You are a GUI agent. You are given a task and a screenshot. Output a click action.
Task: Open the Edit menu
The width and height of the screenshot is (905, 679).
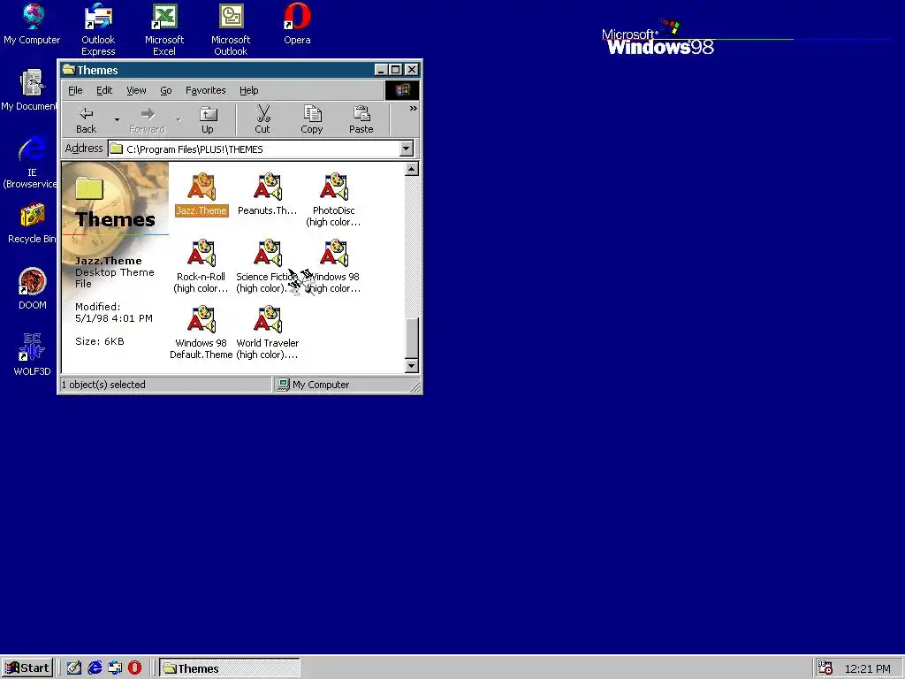104,90
